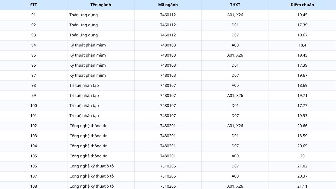Click score 20,65 in row 104
336x189 pixels.
pyautogui.click(x=302, y=146)
